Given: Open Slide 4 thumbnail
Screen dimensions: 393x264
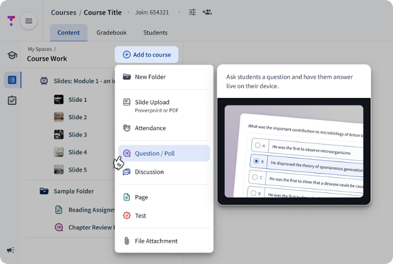Looking at the screenshot, I should [59, 152].
